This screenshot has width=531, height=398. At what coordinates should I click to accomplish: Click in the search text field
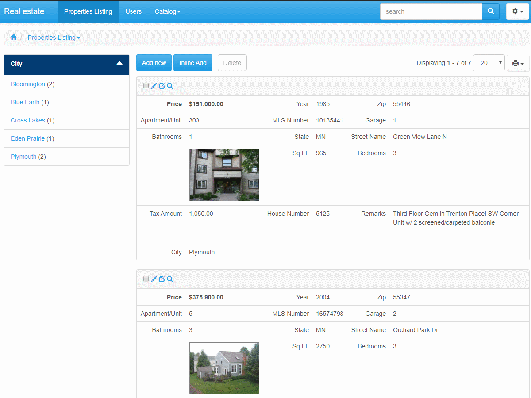pos(431,11)
